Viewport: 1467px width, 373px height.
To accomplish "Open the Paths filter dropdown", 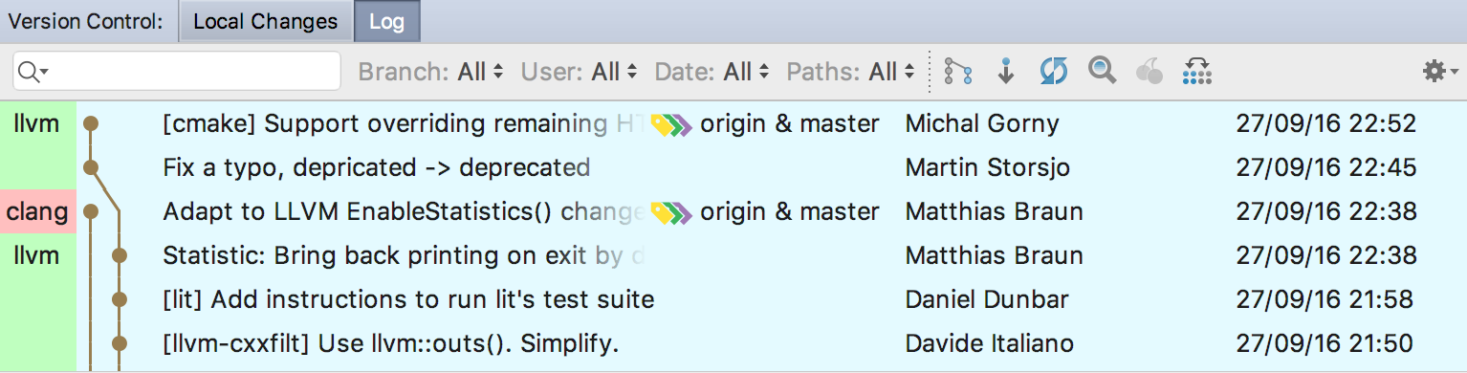I will [x=851, y=72].
